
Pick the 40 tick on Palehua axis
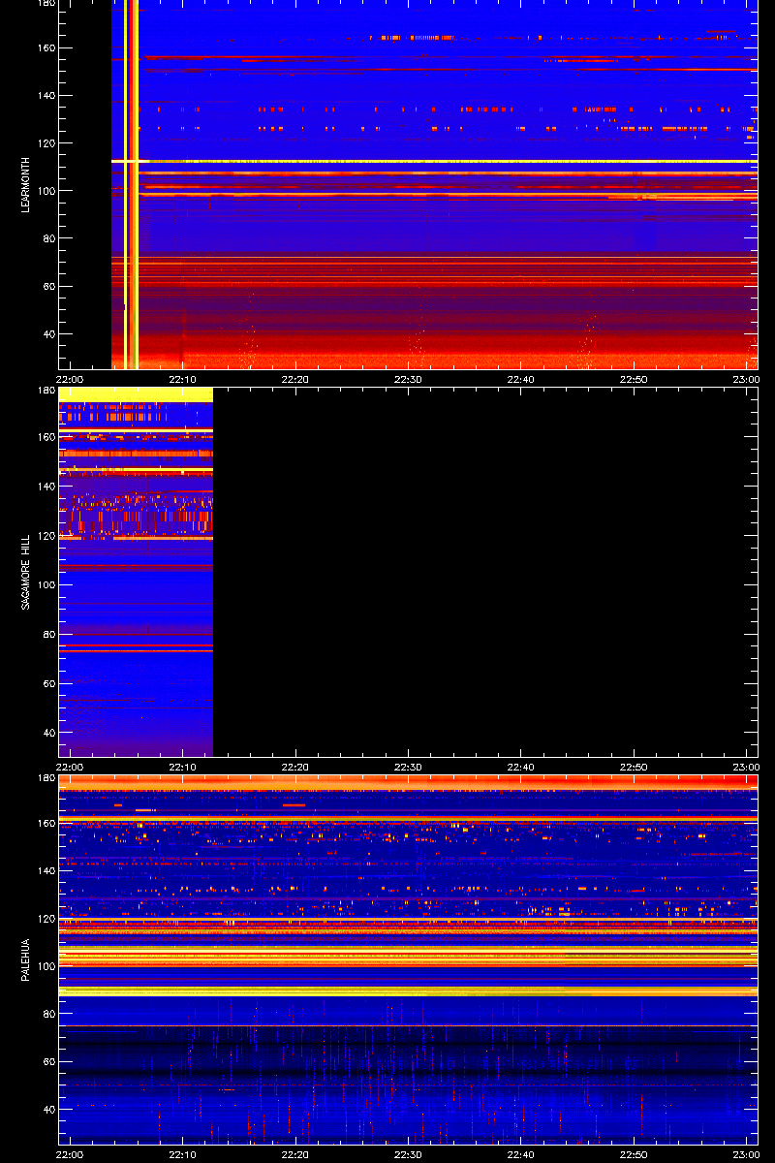click(48, 1109)
